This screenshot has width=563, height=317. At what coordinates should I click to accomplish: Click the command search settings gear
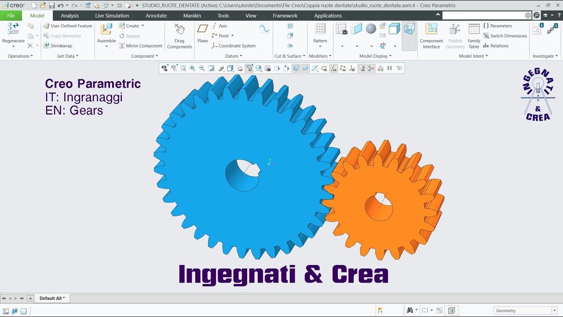[x=528, y=15]
